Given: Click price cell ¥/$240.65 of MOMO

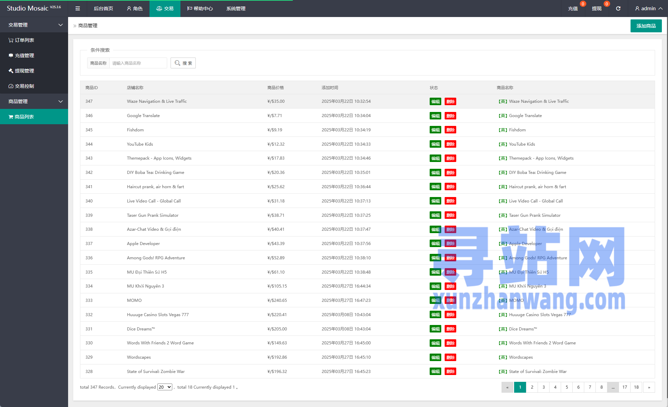Looking at the screenshot, I should (x=277, y=300).
